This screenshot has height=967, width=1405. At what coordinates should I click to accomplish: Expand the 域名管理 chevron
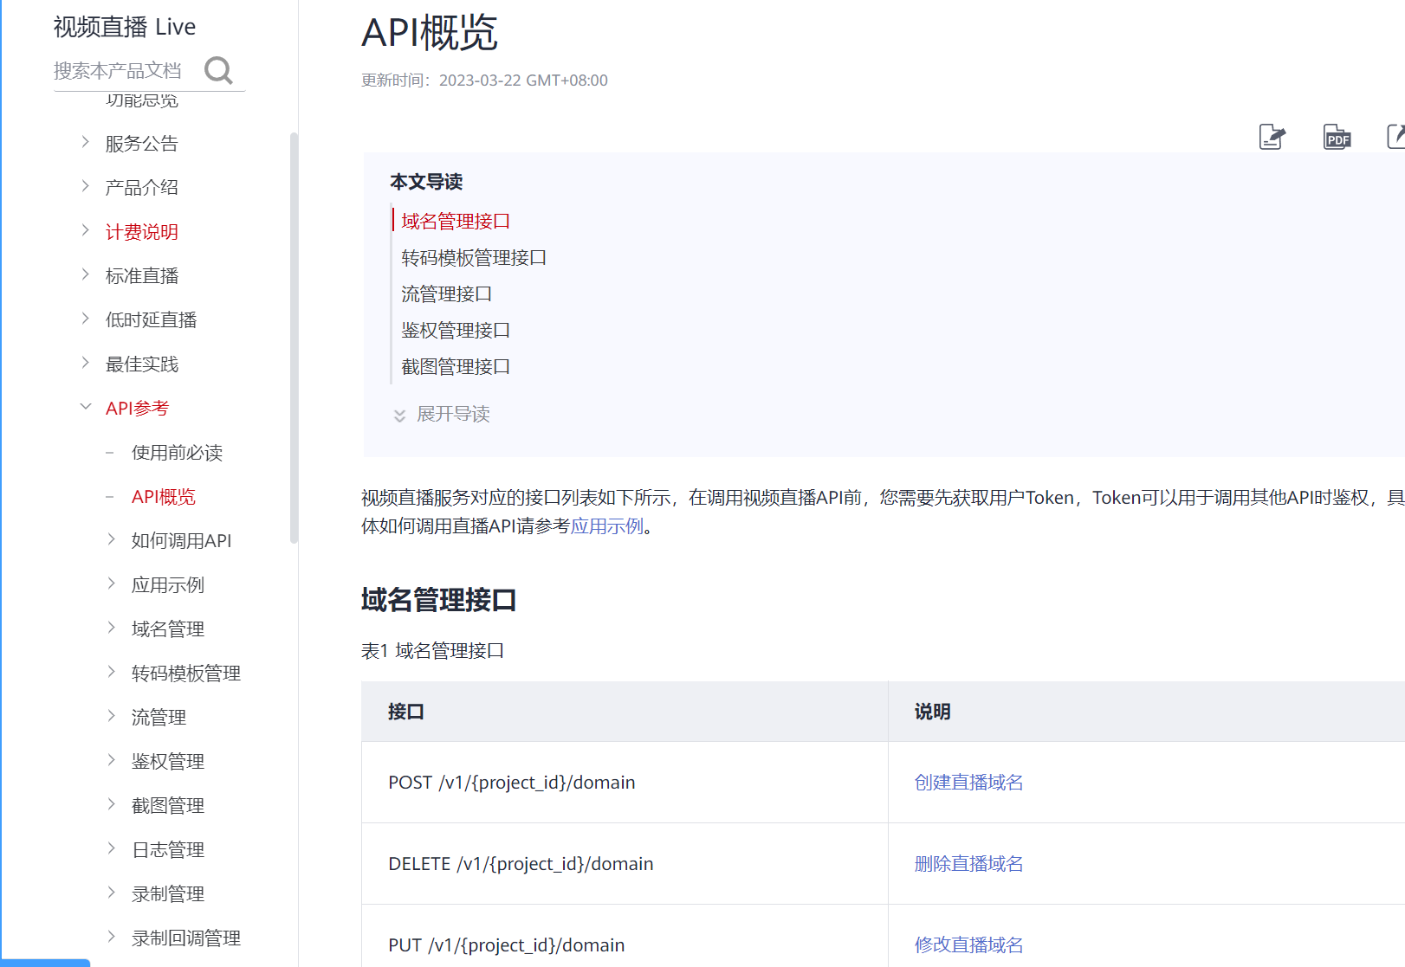click(x=111, y=628)
